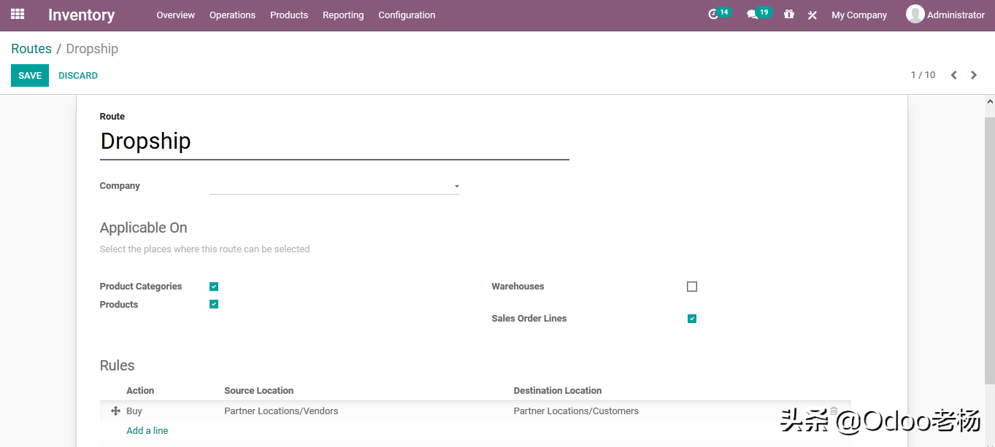Open the activities clock icon
The image size is (995, 447).
point(713,15)
